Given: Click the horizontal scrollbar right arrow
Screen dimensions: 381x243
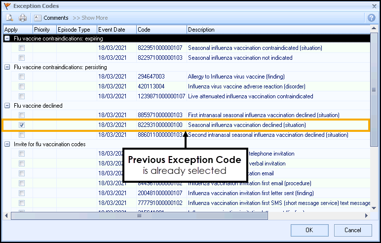Looking at the screenshot, I should [x=366, y=216].
